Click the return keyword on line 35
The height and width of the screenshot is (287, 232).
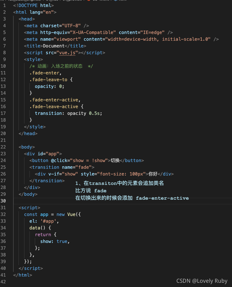(x=43, y=235)
